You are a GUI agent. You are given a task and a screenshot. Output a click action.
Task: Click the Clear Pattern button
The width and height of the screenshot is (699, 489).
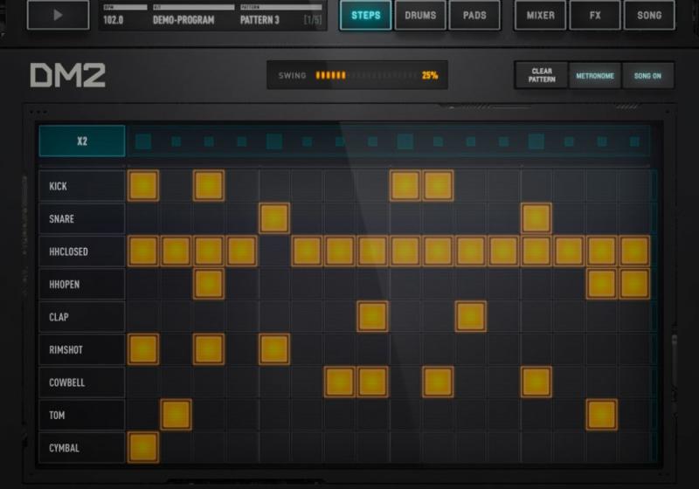pos(541,76)
